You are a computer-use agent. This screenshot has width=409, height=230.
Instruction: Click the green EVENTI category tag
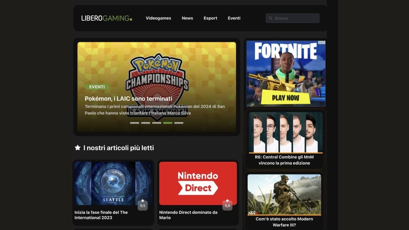[x=97, y=87]
